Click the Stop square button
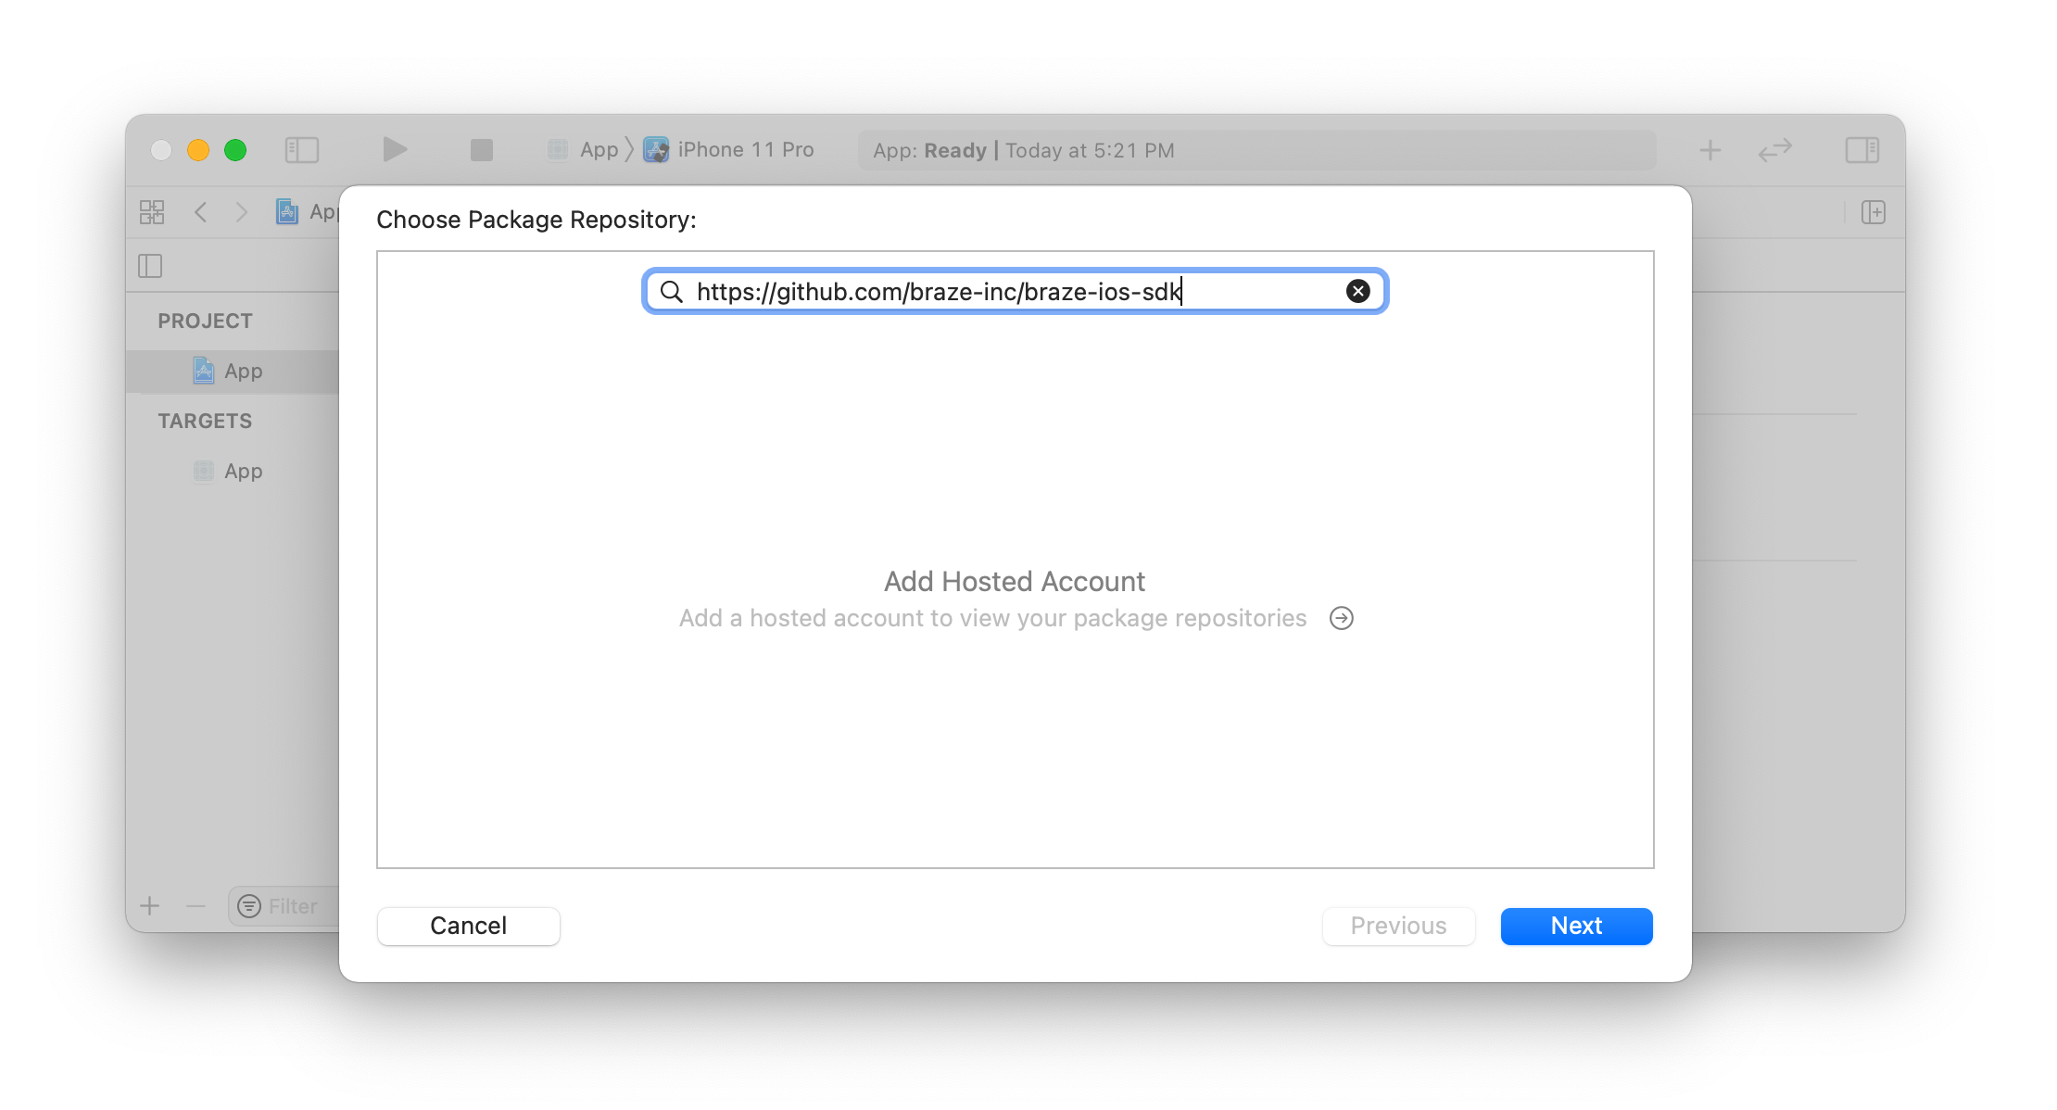The height and width of the screenshot is (1110, 2057). point(481,150)
